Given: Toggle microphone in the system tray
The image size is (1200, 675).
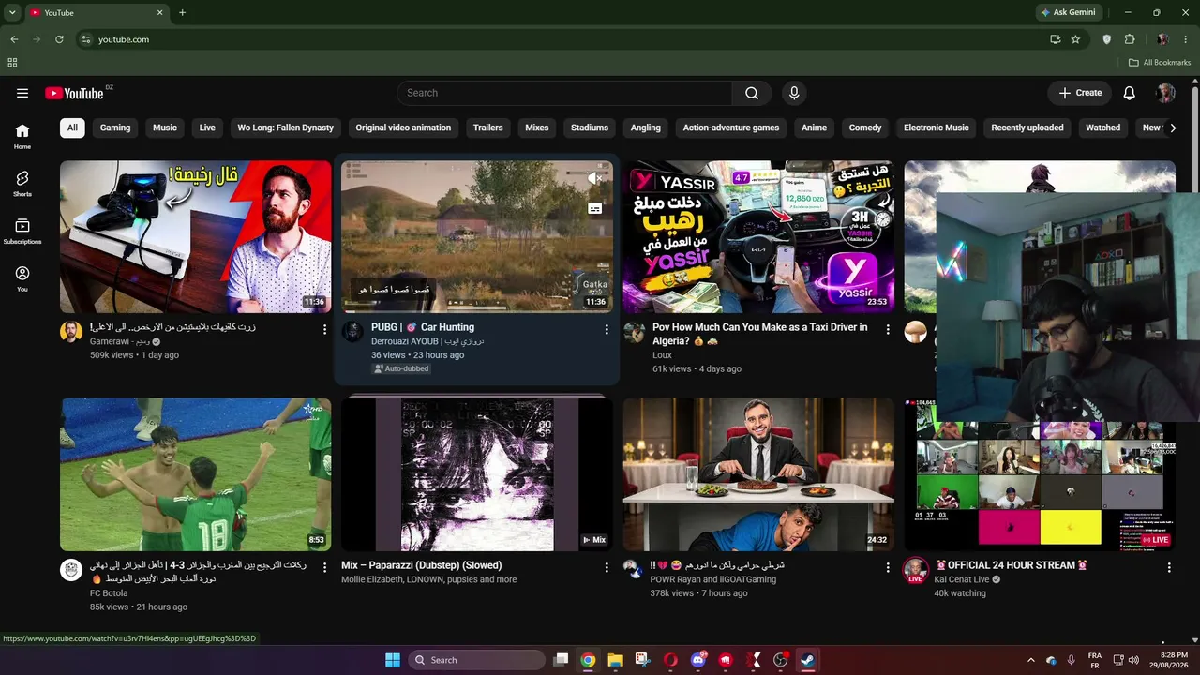Looking at the screenshot, I should click(1071, 660).
